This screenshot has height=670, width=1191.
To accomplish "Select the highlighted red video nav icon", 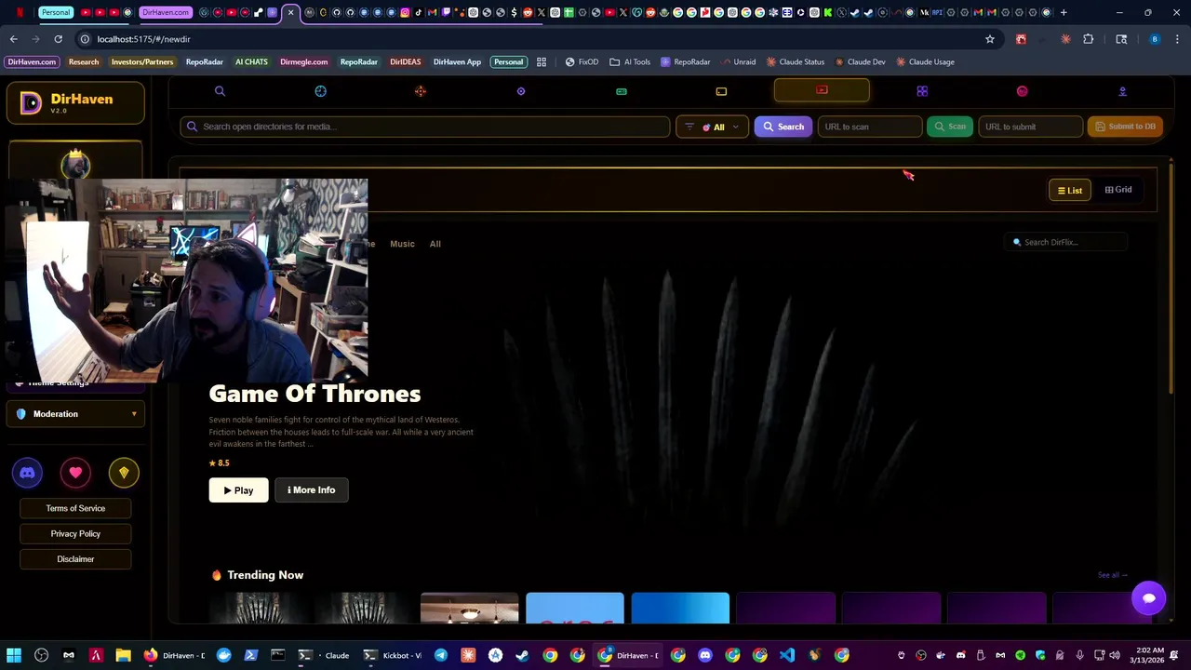I will pyautogui.click(x=822, y=90).
